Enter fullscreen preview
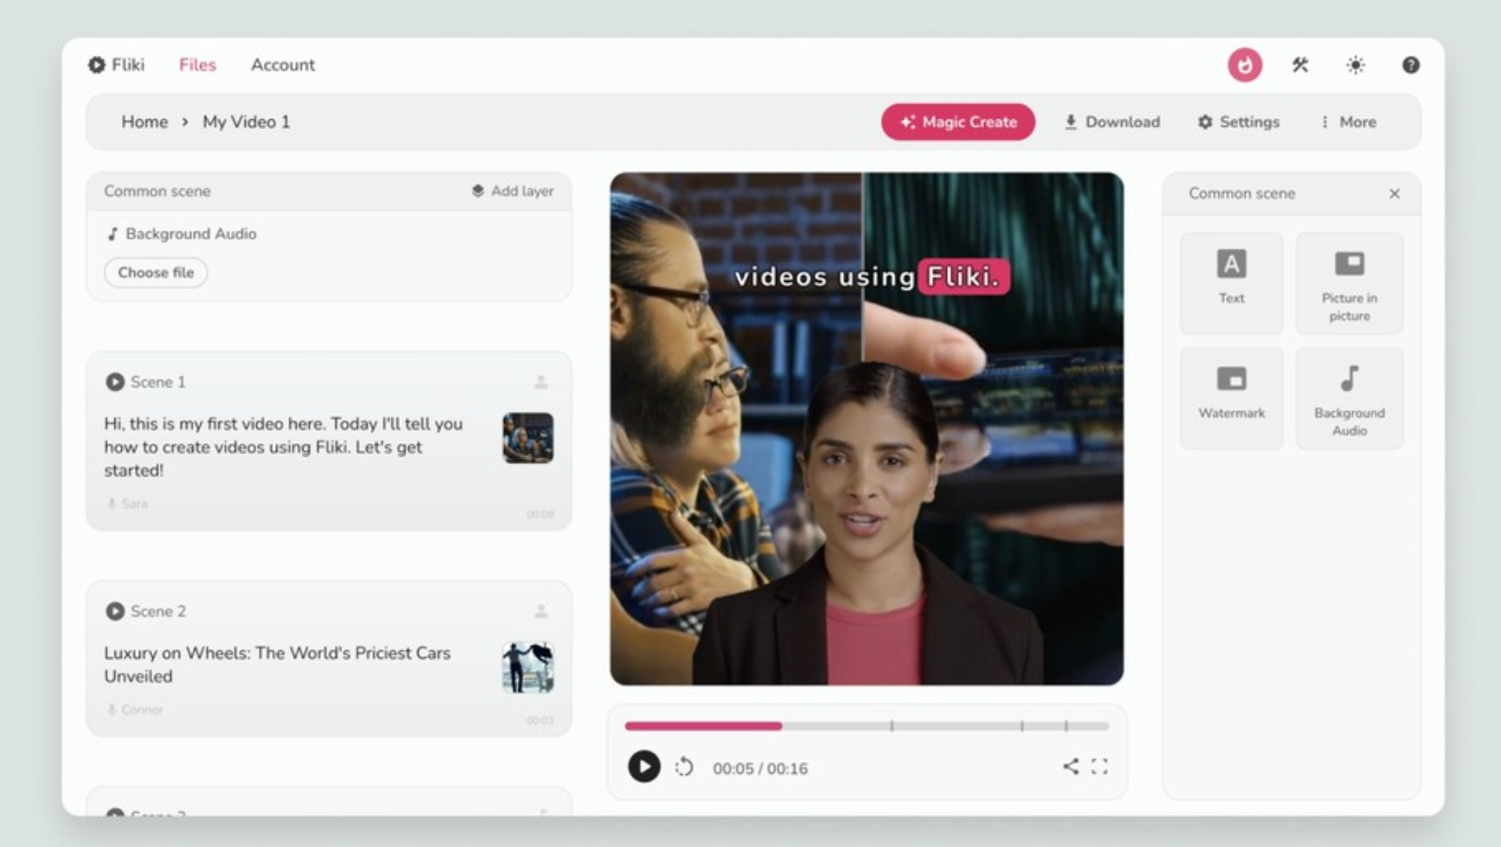Image resolution: width=1501 pixels, height=847 pixels. point(1099,767)
